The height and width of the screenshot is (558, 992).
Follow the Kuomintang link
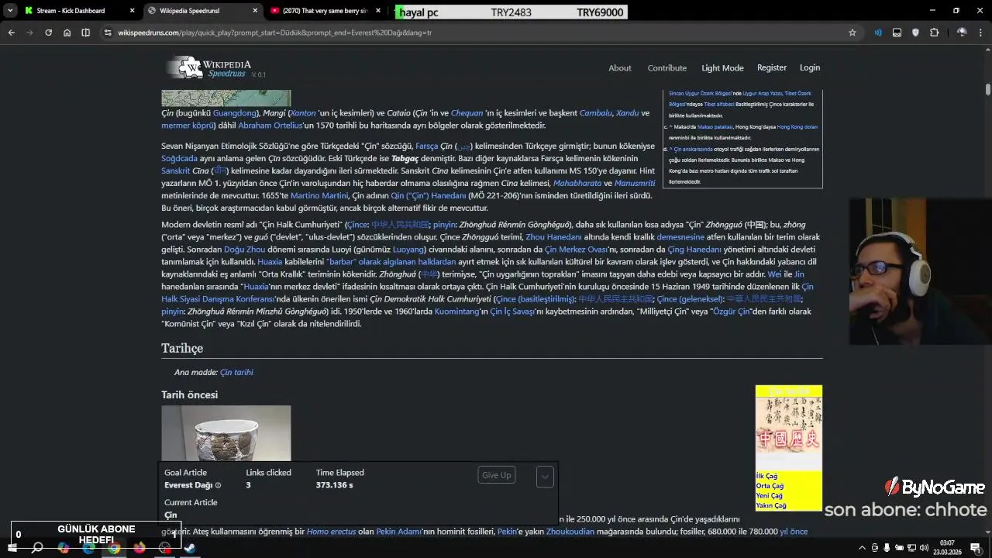(456, 312)
